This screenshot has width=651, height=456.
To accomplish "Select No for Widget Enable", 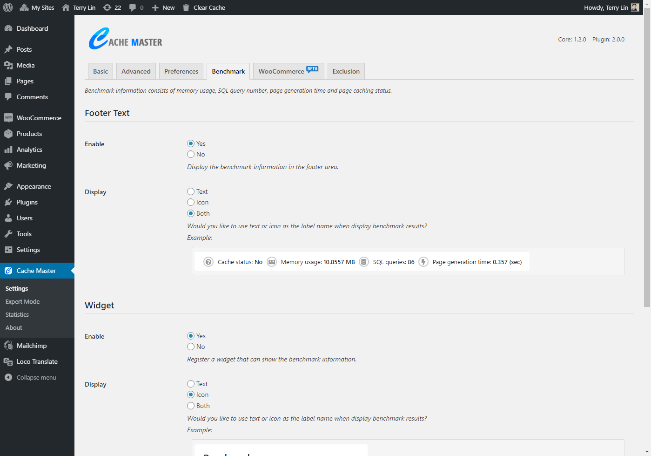I will (191, 347).
